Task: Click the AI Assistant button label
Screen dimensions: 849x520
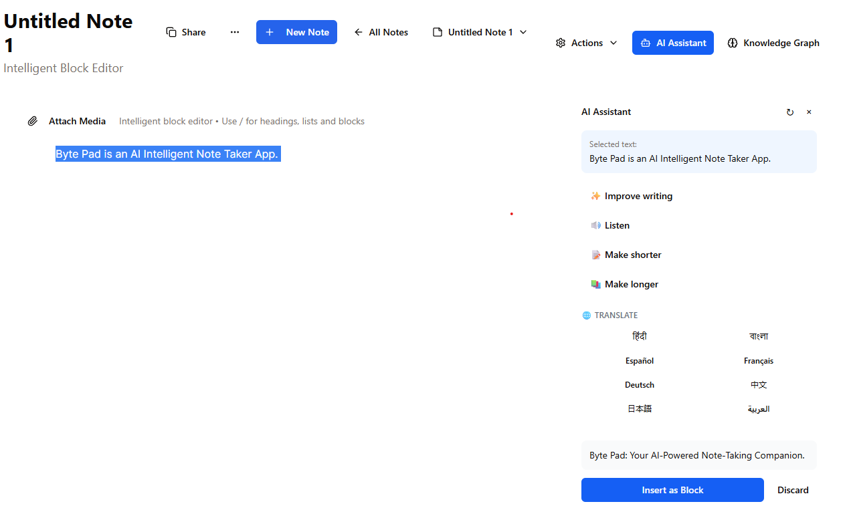Action: tap(681, 43)
